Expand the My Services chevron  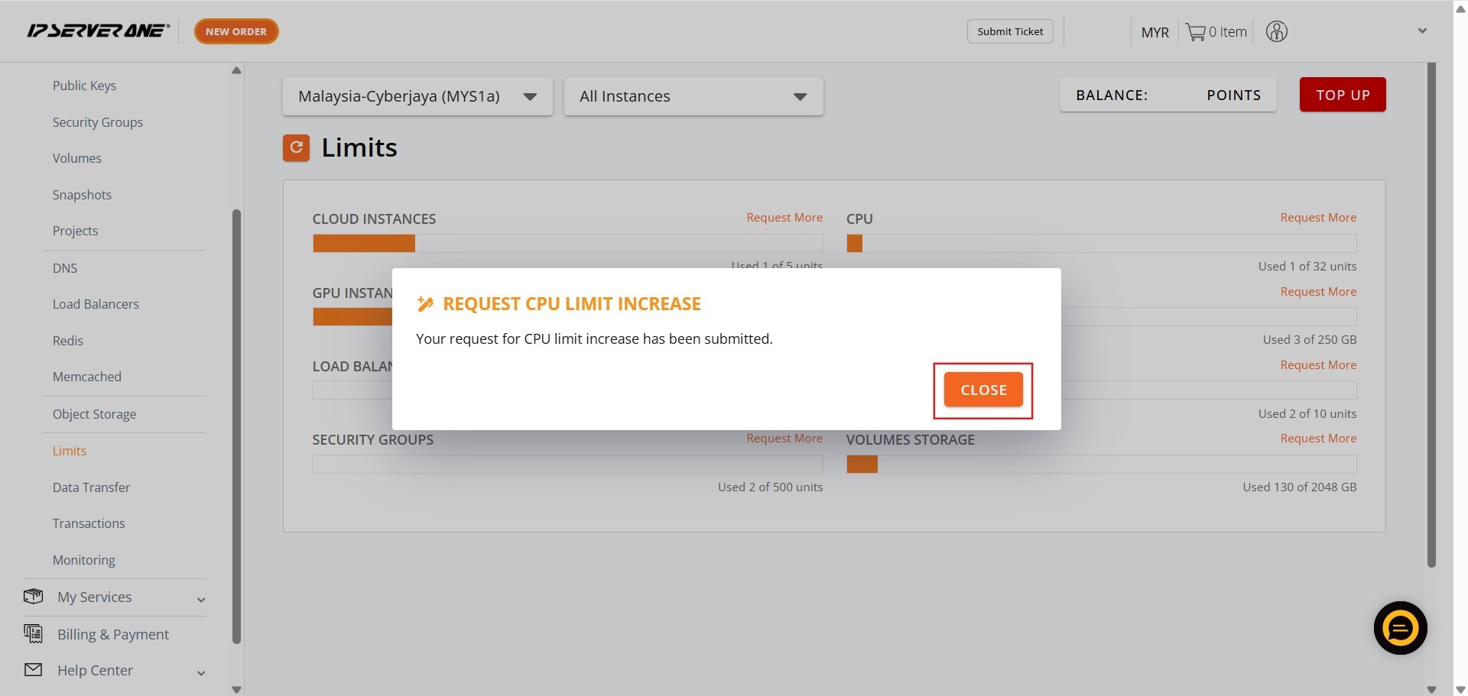pyautogui.click(x=201, y=600)
